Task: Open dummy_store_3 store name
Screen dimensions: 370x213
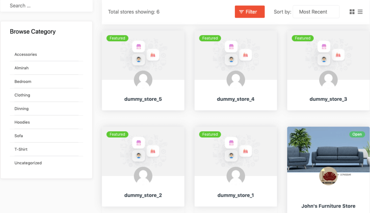Action: [x=328, y=99]
